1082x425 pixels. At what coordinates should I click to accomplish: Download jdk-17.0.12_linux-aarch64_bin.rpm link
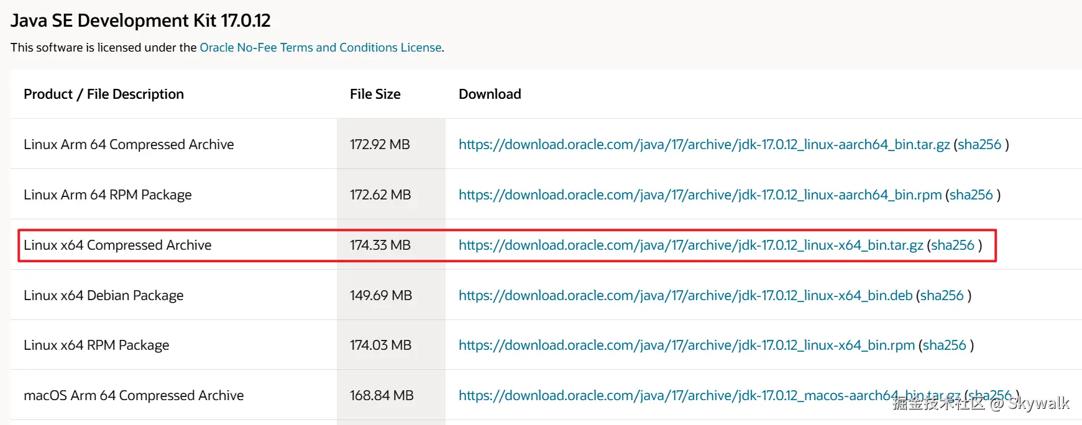click(700, 194)
